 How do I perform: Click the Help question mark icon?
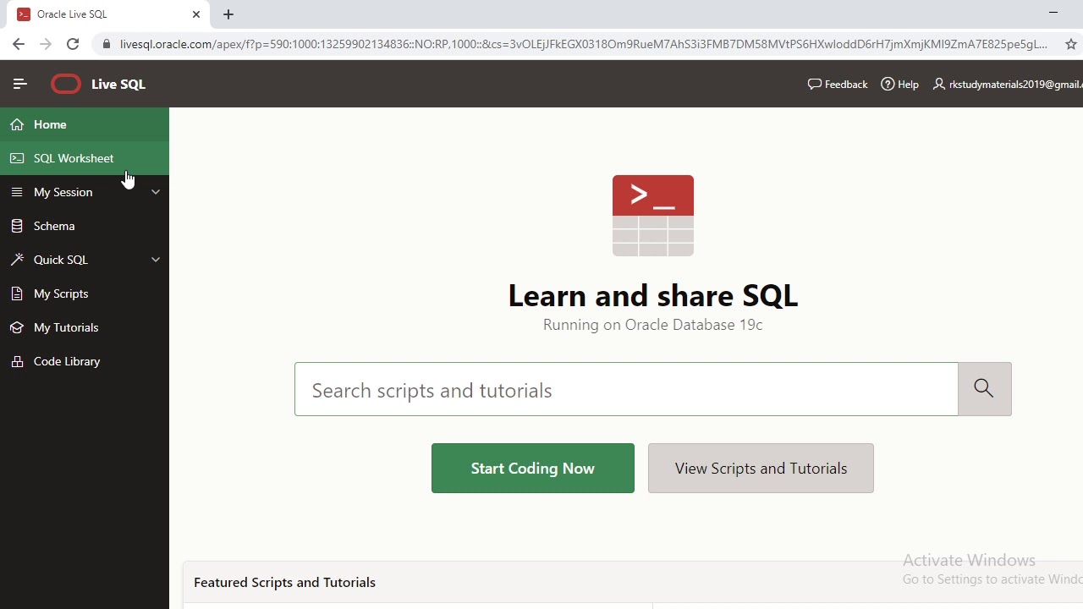[888, 84]
